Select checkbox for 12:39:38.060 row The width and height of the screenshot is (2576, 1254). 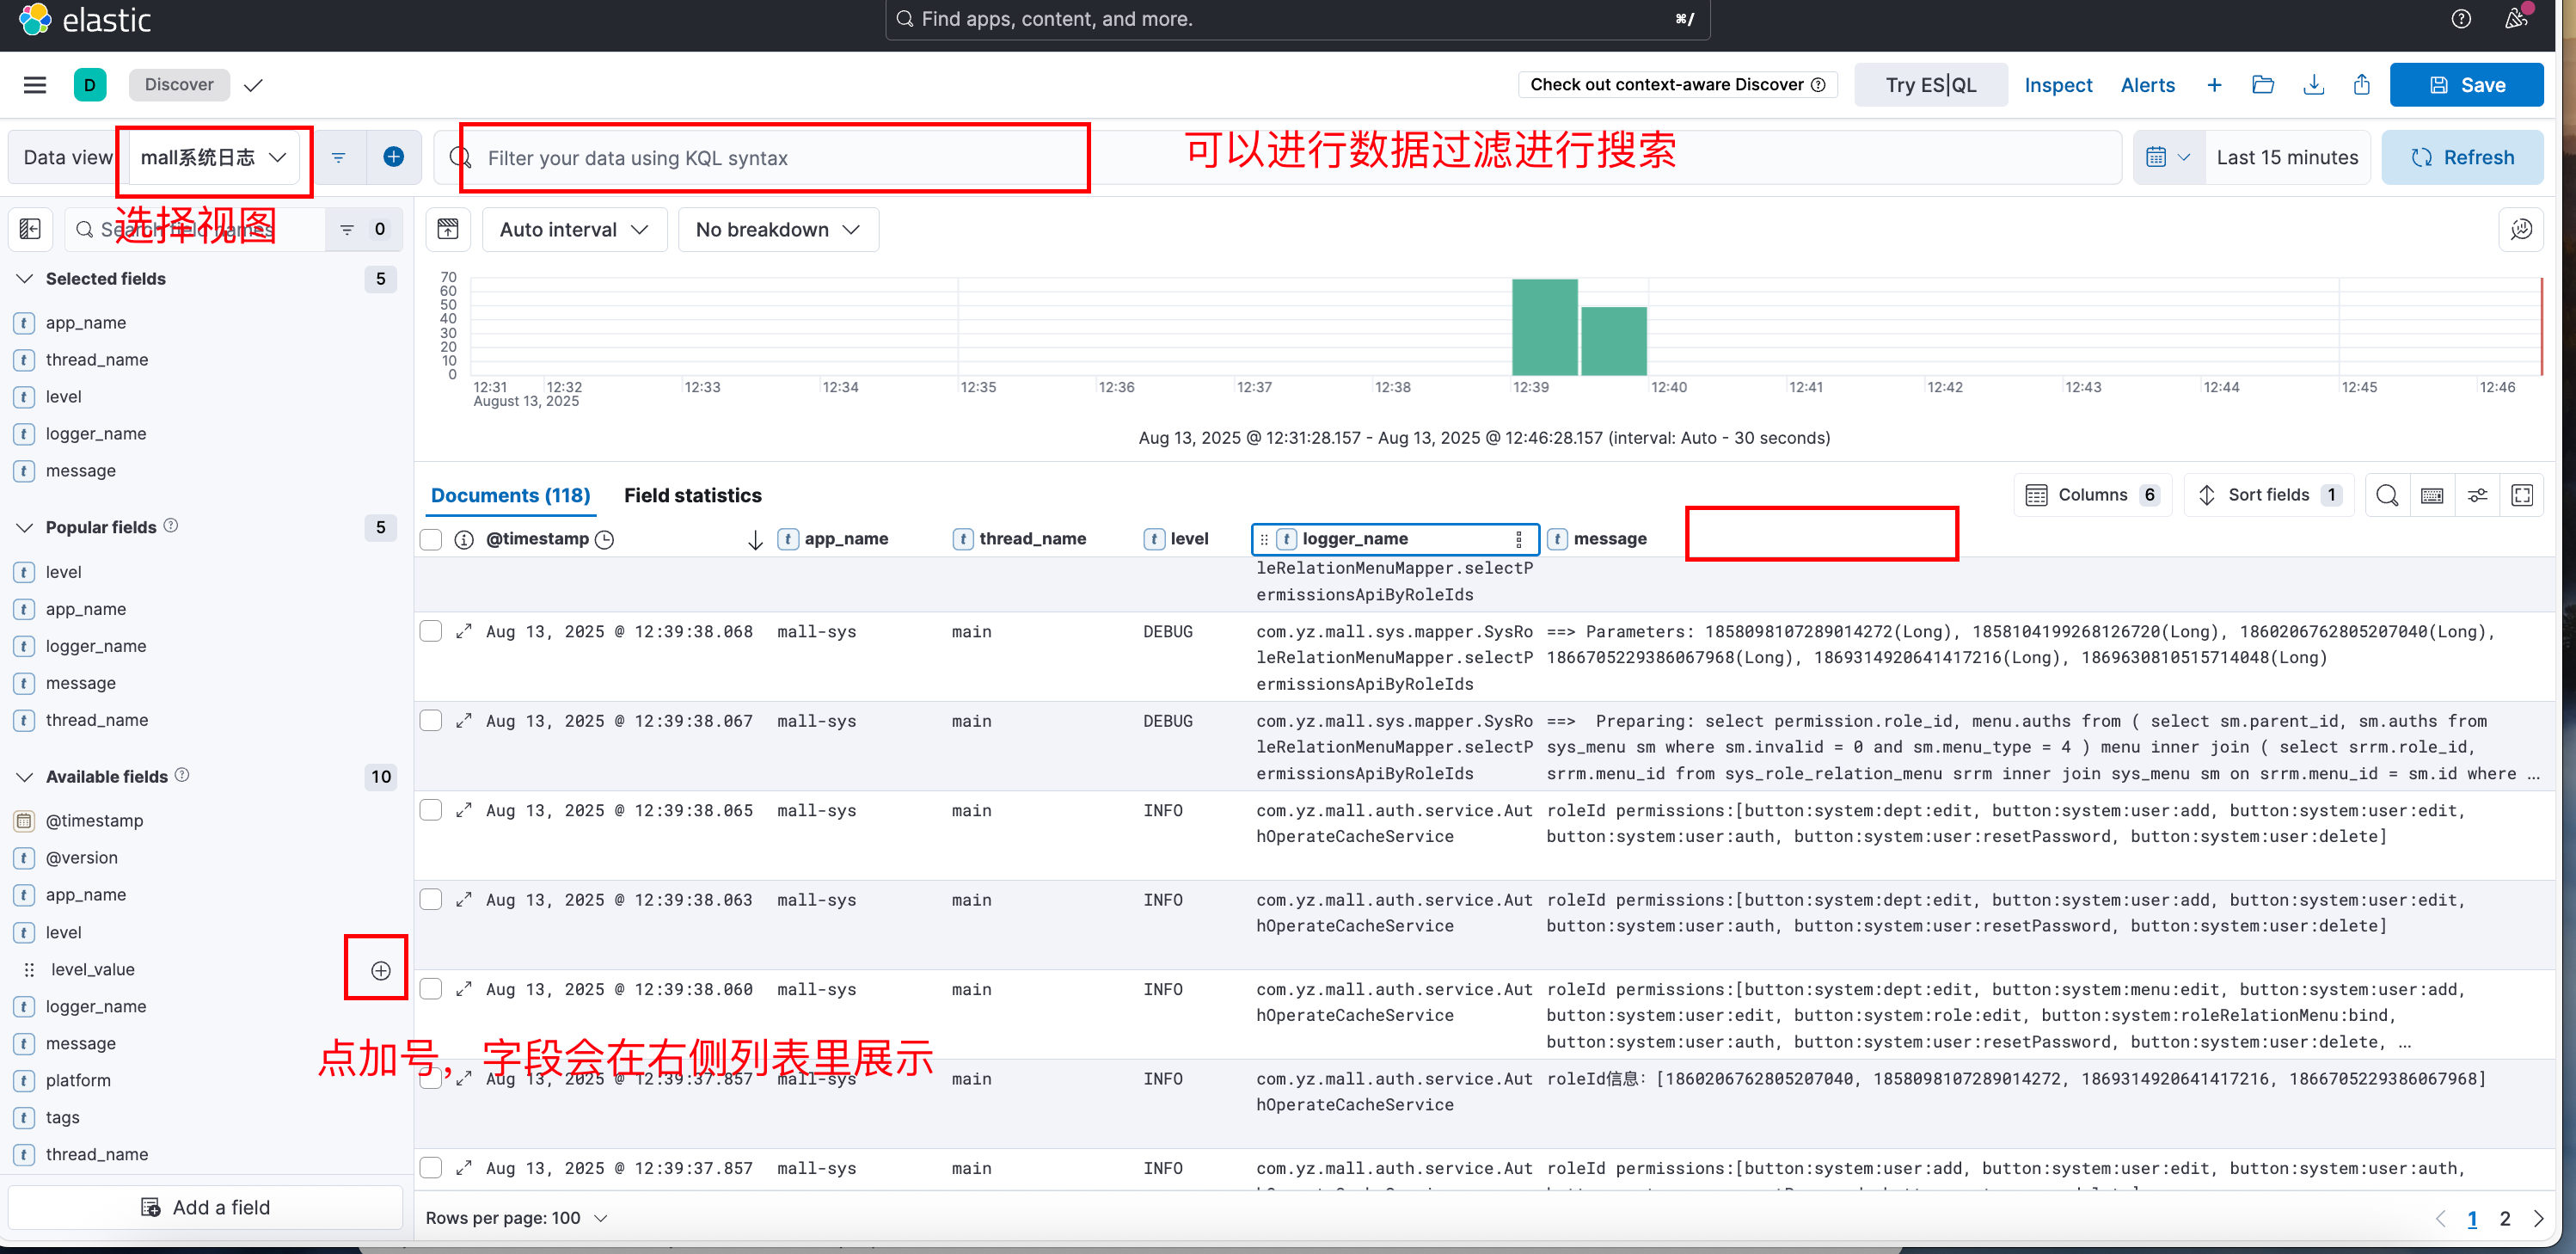click(431, 989)
